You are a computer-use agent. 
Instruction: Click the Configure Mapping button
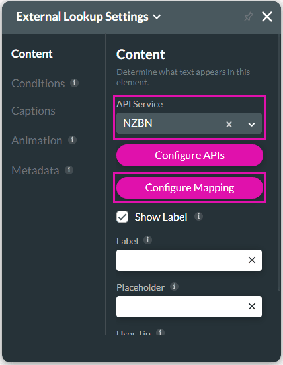[190, 188]
